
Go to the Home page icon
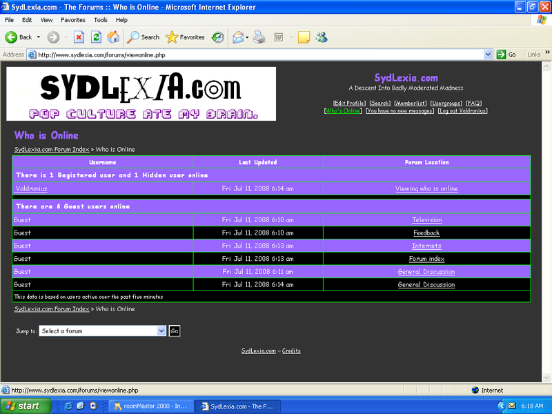click(x=112, y=37)
